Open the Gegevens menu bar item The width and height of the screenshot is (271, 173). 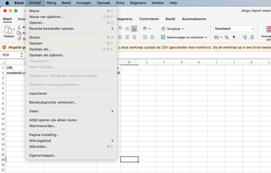[138, 3]
